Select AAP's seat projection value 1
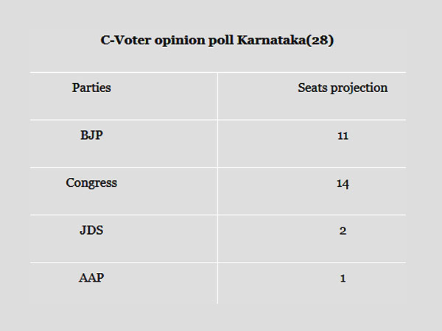The image size is (442, 331). click(x=343, y=278)
